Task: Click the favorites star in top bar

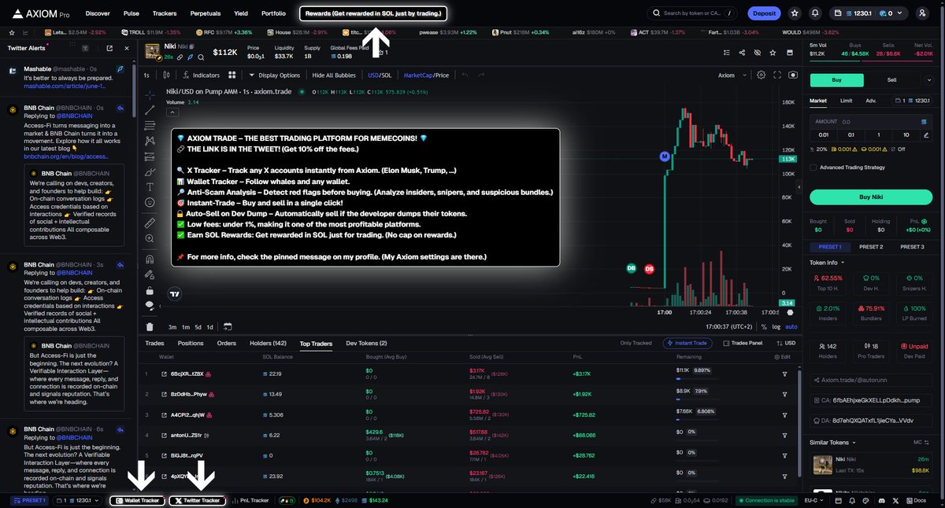Action: [793, 13]
